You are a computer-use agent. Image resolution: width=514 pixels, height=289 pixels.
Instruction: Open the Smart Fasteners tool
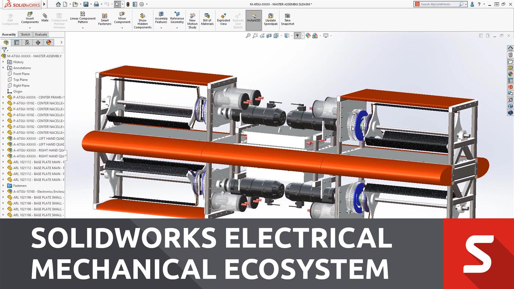105,19
